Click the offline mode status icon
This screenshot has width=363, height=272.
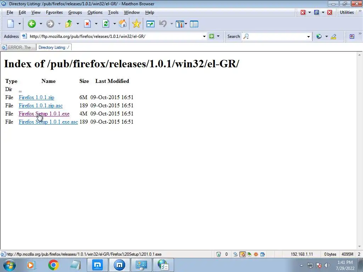[235, 254]
